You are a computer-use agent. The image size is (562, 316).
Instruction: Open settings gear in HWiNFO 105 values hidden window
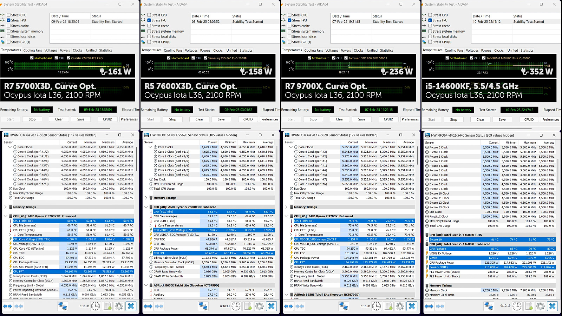pyautogui.click(x=260, y=306)
